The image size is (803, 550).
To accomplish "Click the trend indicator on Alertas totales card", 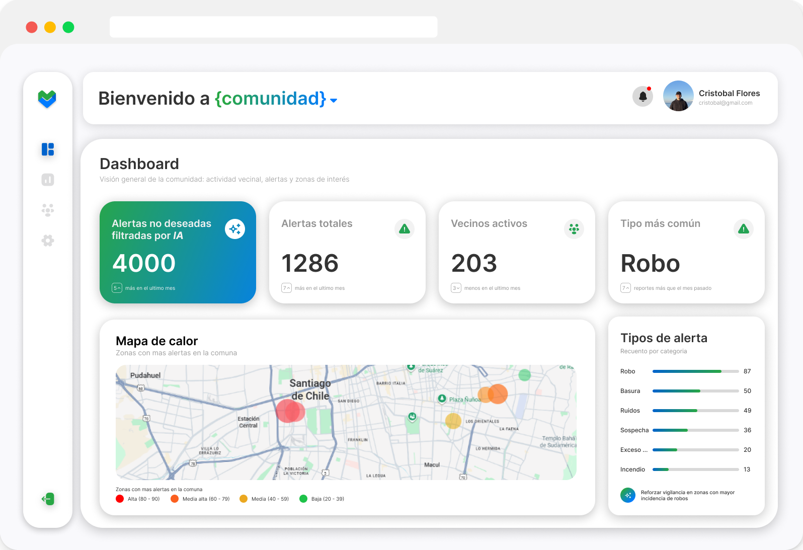I will pos(286,288).
